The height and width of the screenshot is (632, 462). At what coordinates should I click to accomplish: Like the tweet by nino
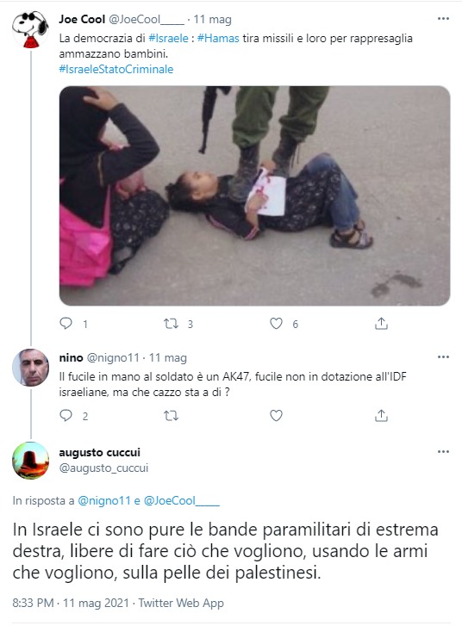[x=276, y=415]
